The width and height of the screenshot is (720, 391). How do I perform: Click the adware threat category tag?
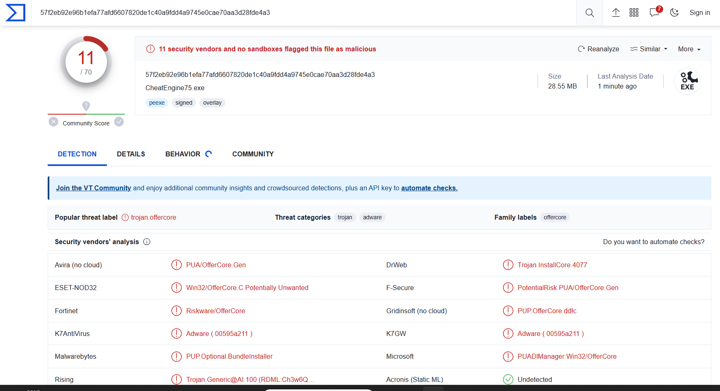(372, 217)
